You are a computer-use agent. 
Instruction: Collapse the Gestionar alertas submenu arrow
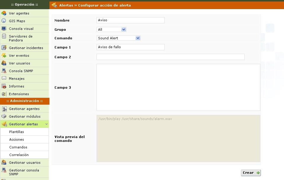point(46,124)
